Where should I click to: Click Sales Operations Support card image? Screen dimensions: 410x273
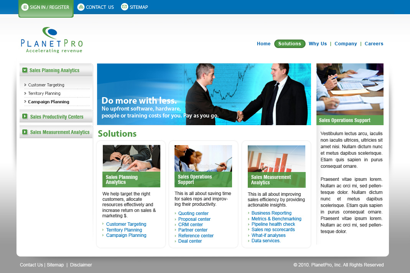coord(203,166)
